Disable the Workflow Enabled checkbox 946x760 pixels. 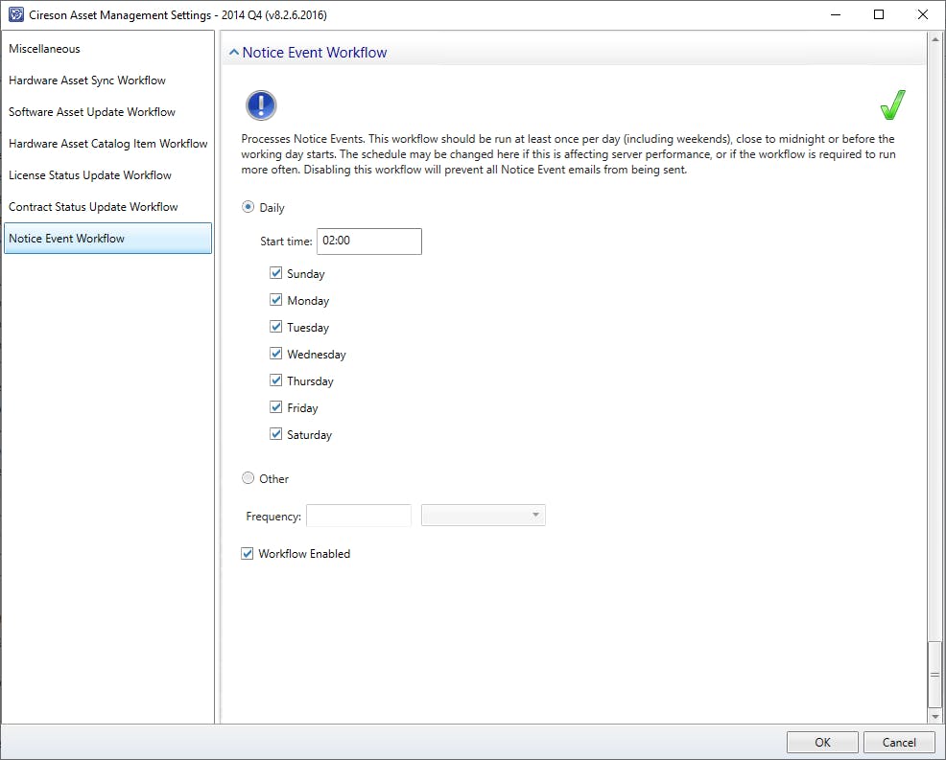[x=248, y=553]
